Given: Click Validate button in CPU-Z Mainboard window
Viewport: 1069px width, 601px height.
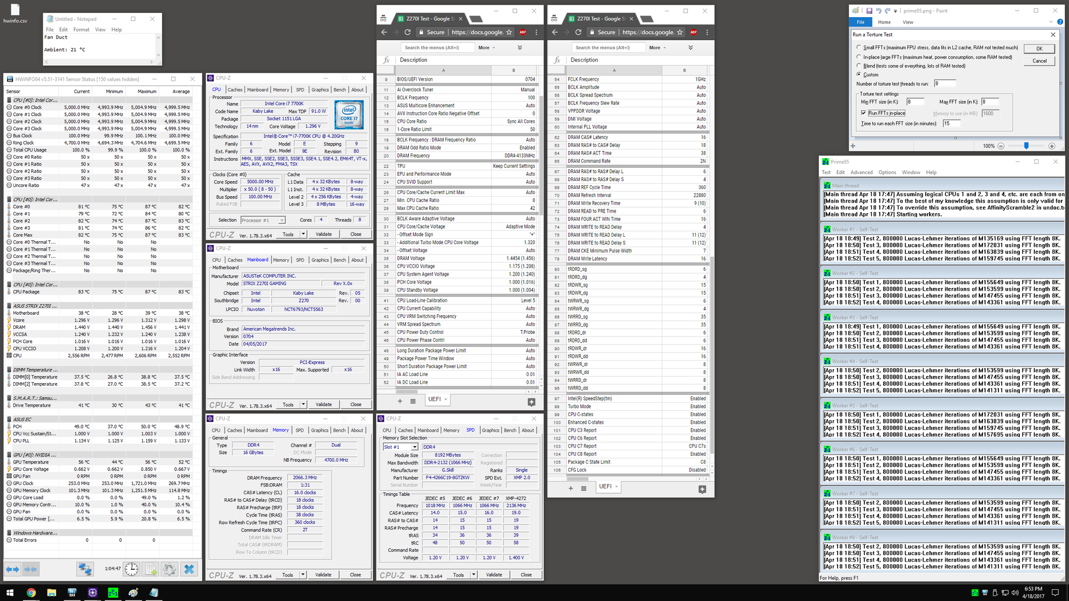Looking at the screenshot, I should coord(323,404).
